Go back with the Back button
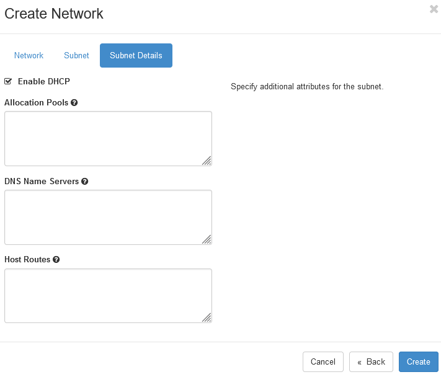Viewport: 441px width, 377px height. pyautogui.click(x=371, y=361)
